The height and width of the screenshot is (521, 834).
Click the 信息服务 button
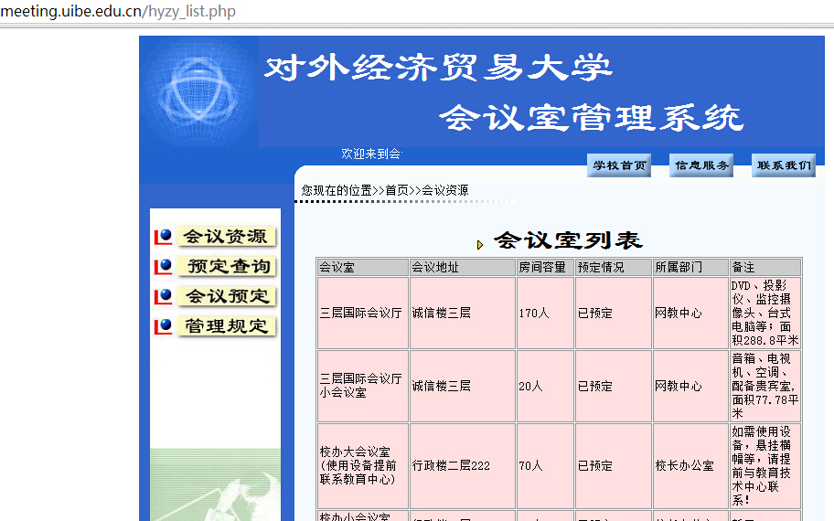[701, 165]
